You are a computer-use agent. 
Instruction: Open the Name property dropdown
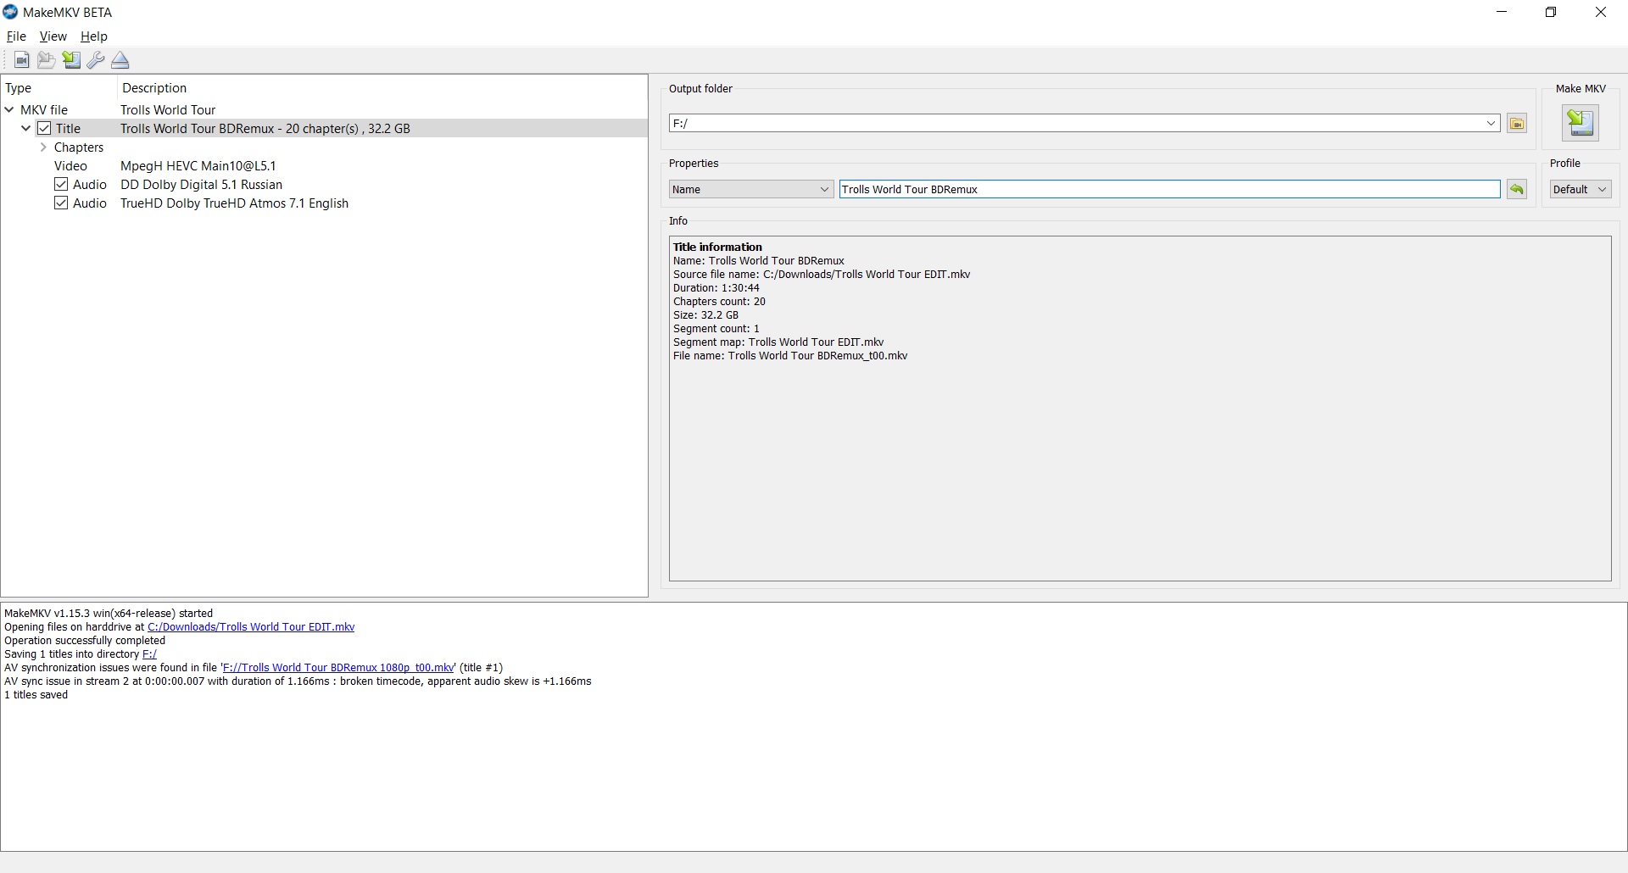click(x=750, y=190)
